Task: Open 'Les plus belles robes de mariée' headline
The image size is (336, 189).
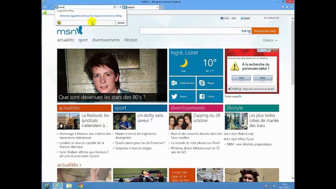Action: [264, 120]
